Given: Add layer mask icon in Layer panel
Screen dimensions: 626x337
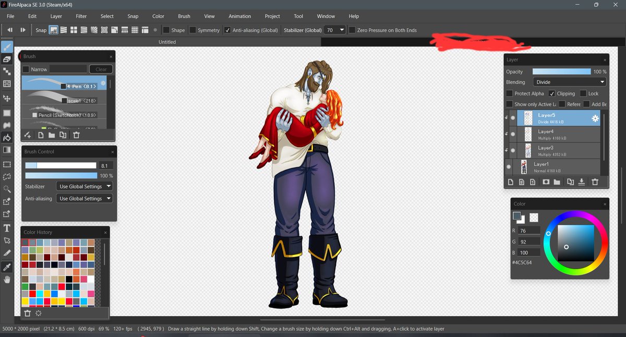Looking at the screenshot, I should (x=546, y=182).
